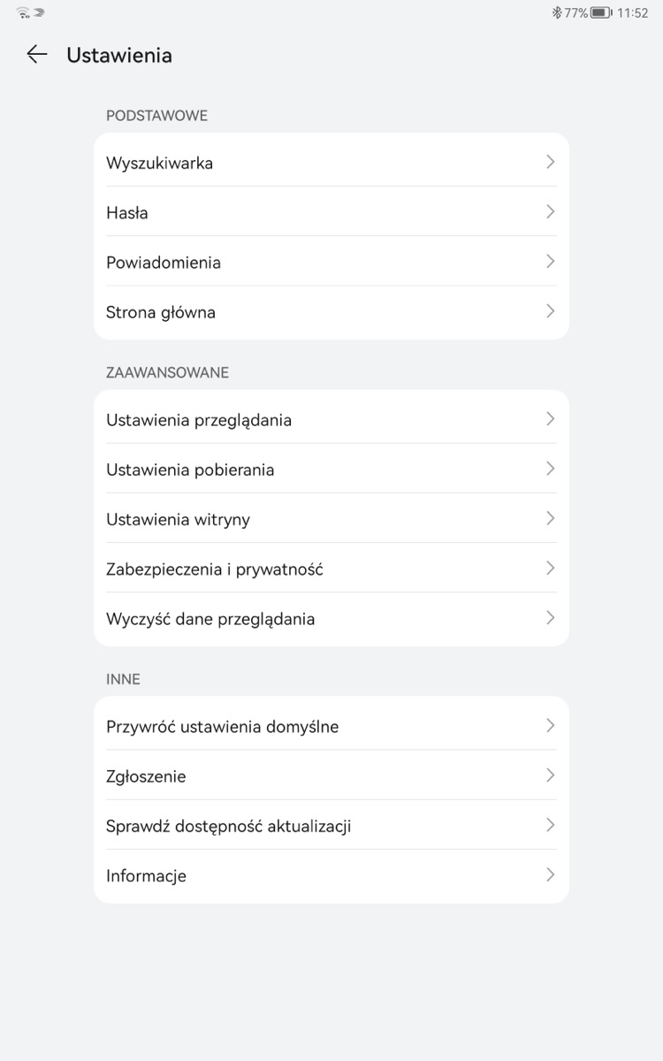Expand the Ustawienia pobierania chevron
The height and width of the screenshot is (1061, 663).
(x=550, y=469)
